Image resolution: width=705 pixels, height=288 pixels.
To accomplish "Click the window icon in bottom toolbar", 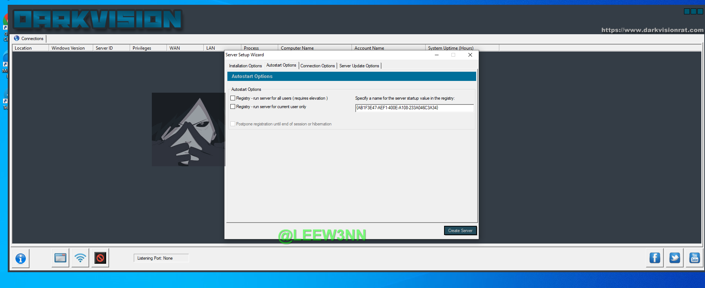I will (60, 258).
